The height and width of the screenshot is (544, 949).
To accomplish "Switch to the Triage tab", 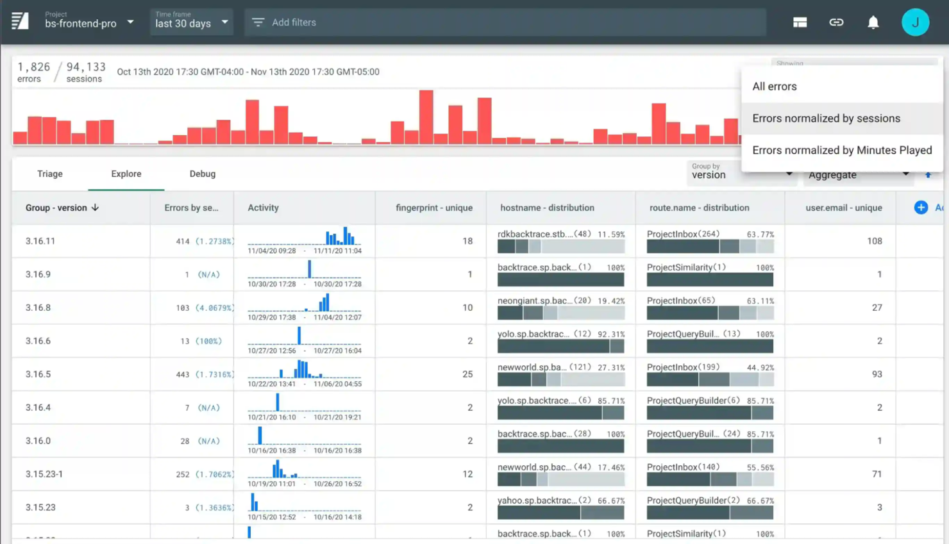I will point(49,173).
